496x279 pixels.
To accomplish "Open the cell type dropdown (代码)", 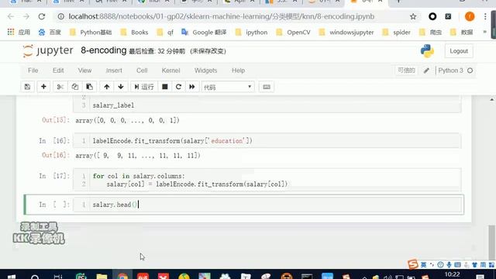I will pyautogui.click(x=228, y=87).
